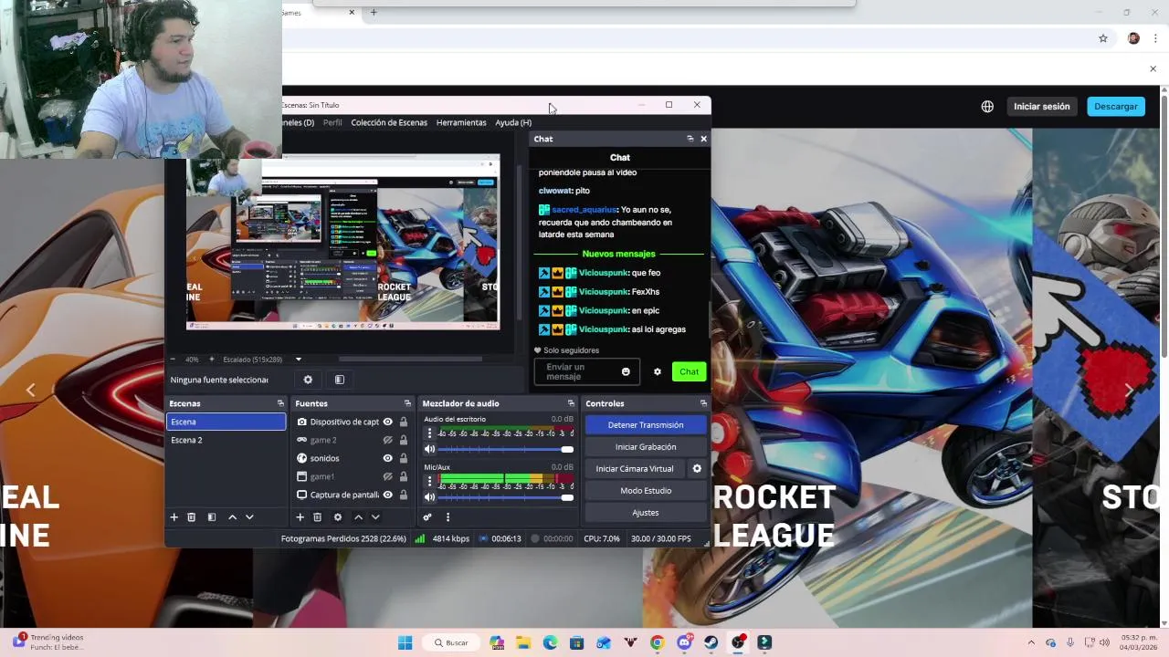Screen dimensions: 1169x657
Task: Delete the selected scene with trash icon
Action: tap(191, 517)
